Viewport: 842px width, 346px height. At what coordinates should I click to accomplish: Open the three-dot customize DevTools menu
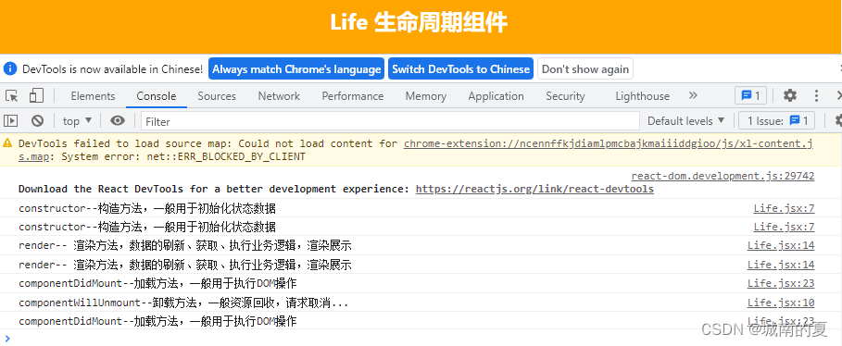[816, 95]
